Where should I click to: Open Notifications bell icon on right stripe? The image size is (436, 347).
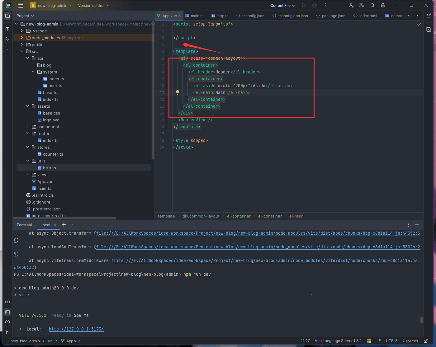coord(429,16)
